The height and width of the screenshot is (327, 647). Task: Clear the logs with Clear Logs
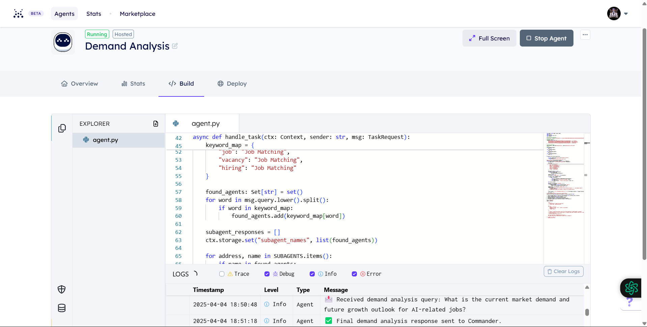(x=563, y=271)
